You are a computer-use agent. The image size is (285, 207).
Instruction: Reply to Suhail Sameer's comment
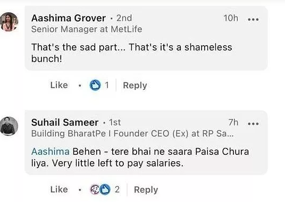point(146,190)
